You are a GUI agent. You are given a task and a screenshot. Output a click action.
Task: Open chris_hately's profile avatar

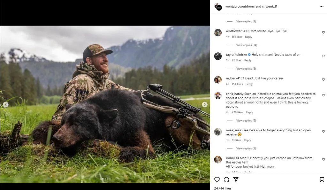coord(218,95)
